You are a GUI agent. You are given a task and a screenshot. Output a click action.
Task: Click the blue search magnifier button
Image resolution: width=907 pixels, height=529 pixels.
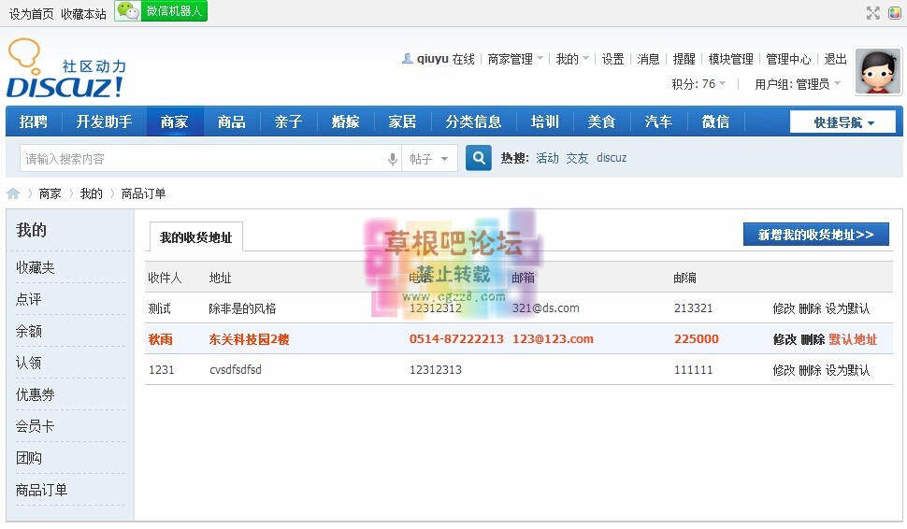(479, 159)
